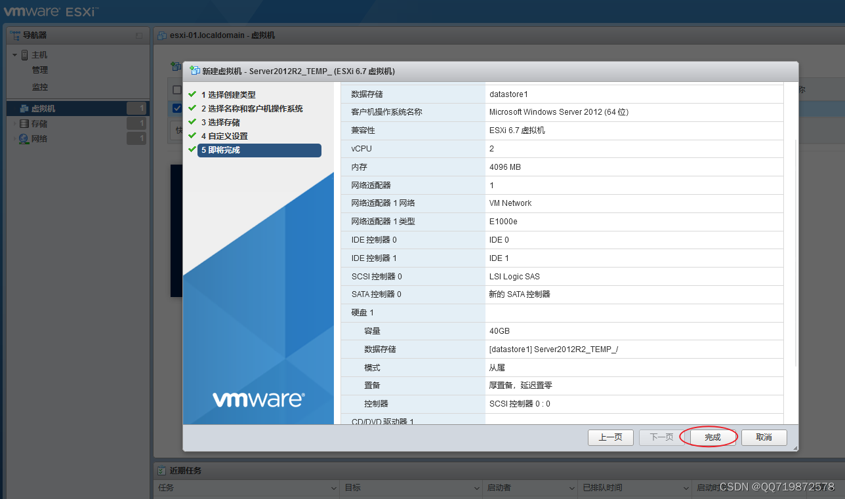Expand the 网络 tree node
Image resolution: width=845 pixels, height=499 pixels.
tap(14, 139)
